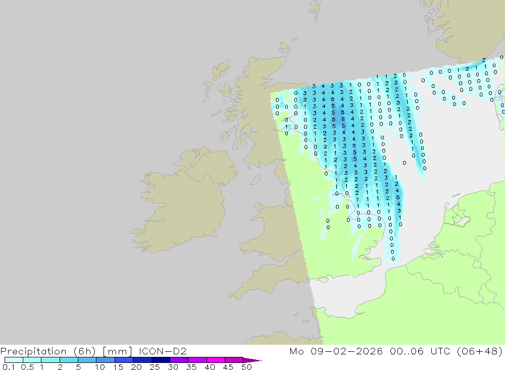Viewport: 505px width, 370px height.
Task: Click the '25' legend scale label
Action: click(155, 367)
